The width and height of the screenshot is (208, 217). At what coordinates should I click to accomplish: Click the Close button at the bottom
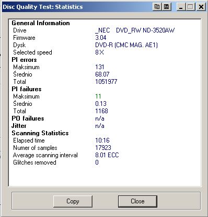pos(137,201)
